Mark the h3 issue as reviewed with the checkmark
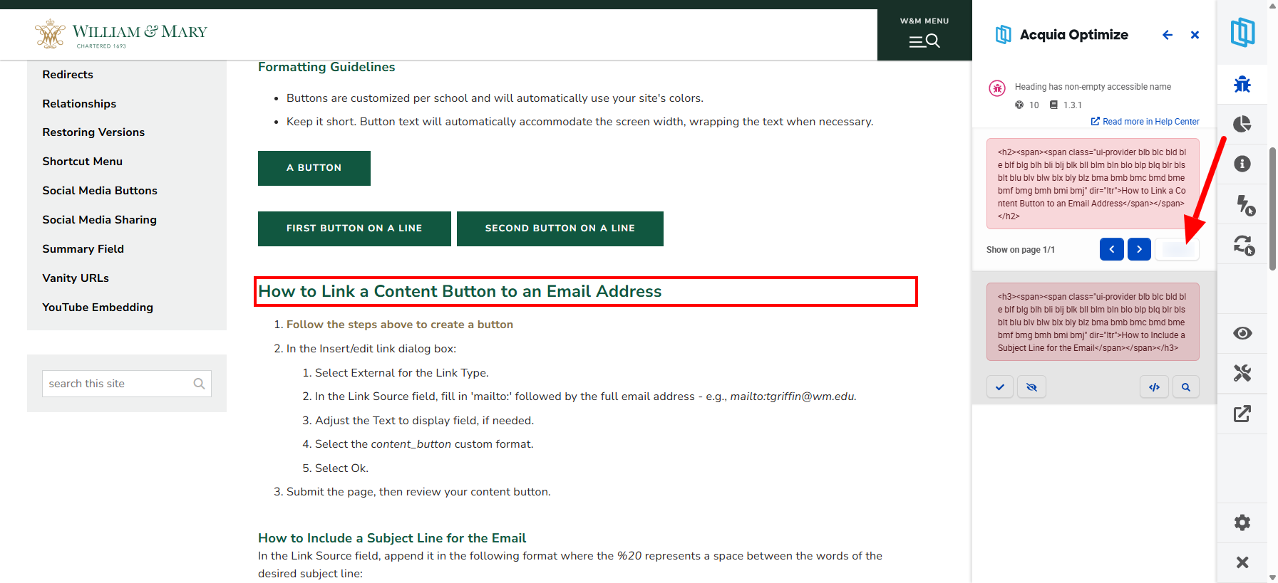1278x583 pixels. (x=1000, y=387)
